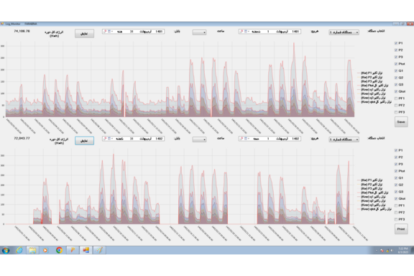Enable PF1 checkbox for the top chart
Image resolution: width=414 pixels, height=276 pixels.
tap(396, 98)
